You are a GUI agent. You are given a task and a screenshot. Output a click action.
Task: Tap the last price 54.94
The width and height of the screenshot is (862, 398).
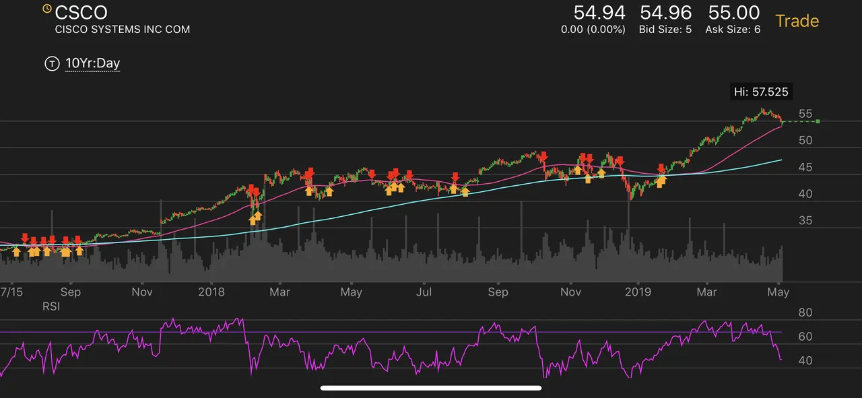(x=599, y=12)
